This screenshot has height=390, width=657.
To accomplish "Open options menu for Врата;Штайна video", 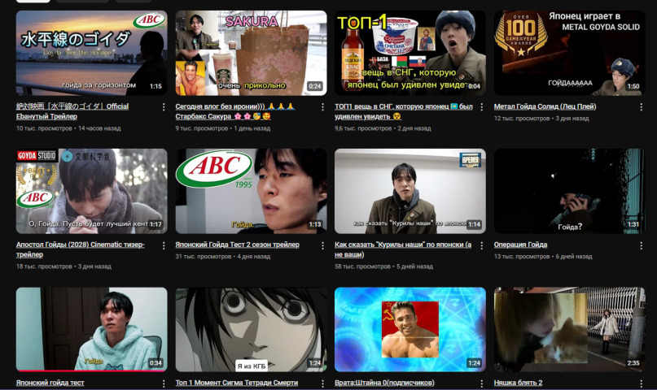I will pos(482,383).
